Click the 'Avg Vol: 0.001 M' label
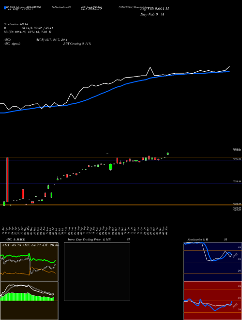 [154, 9]
